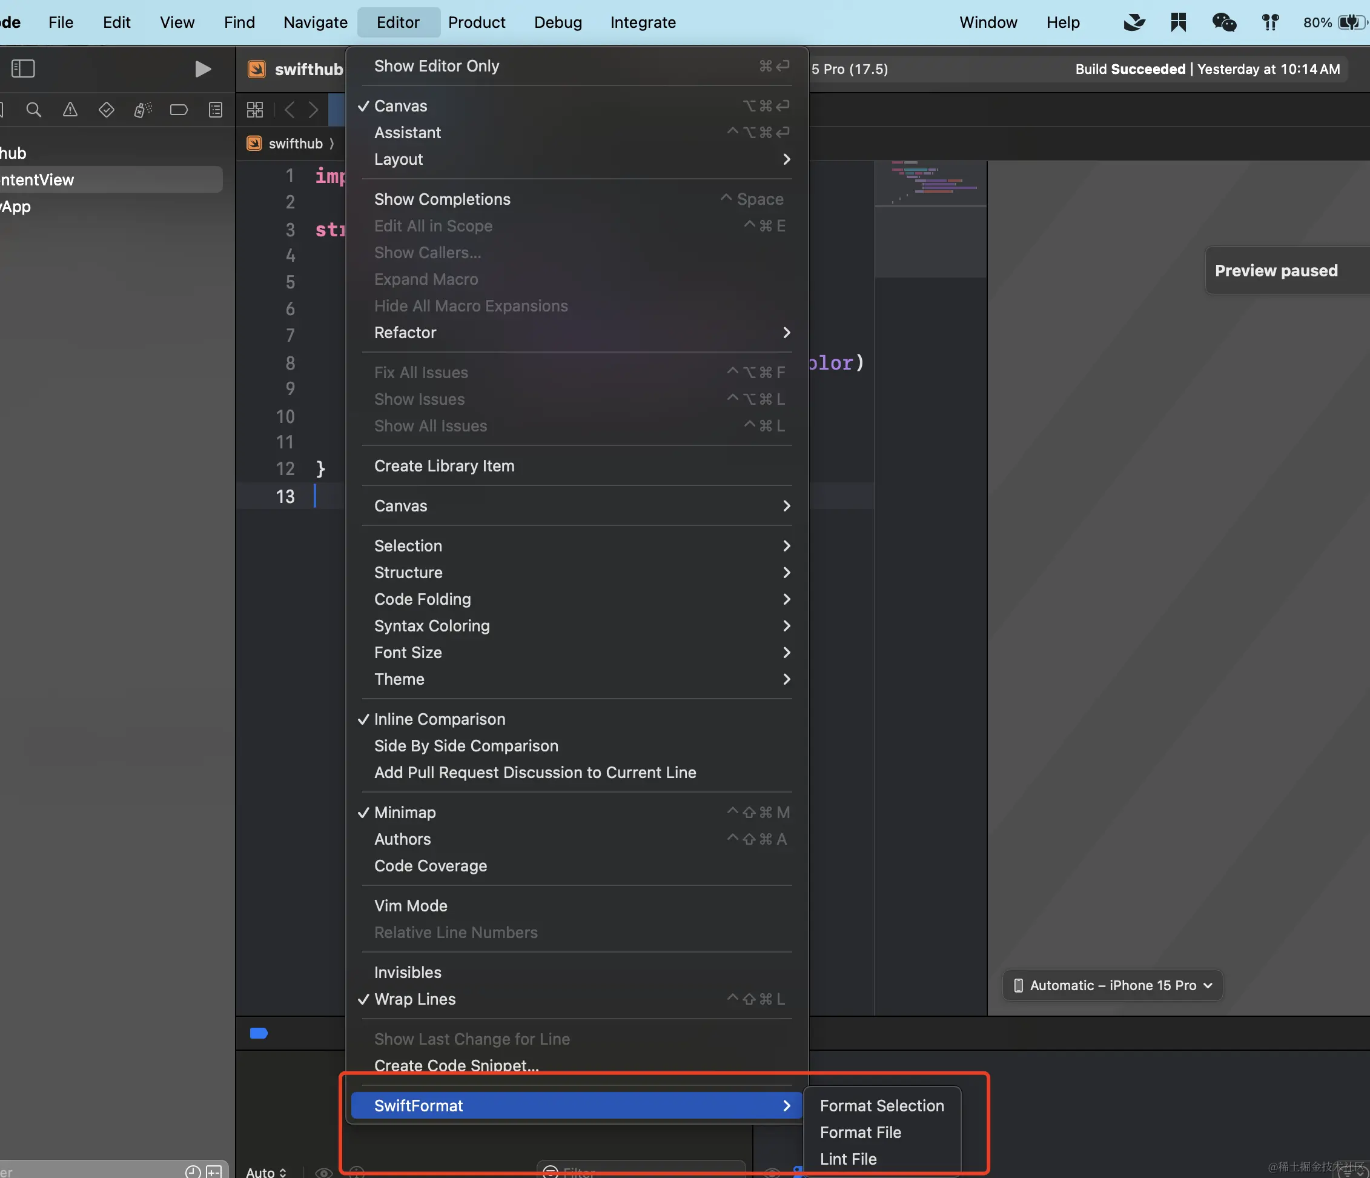Open the Test navigator diamond icon

[106, 110]
